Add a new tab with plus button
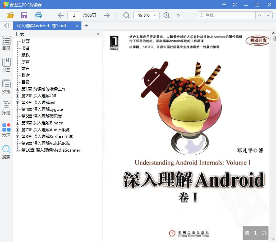276x242 pixels. [x=86, y=25]
